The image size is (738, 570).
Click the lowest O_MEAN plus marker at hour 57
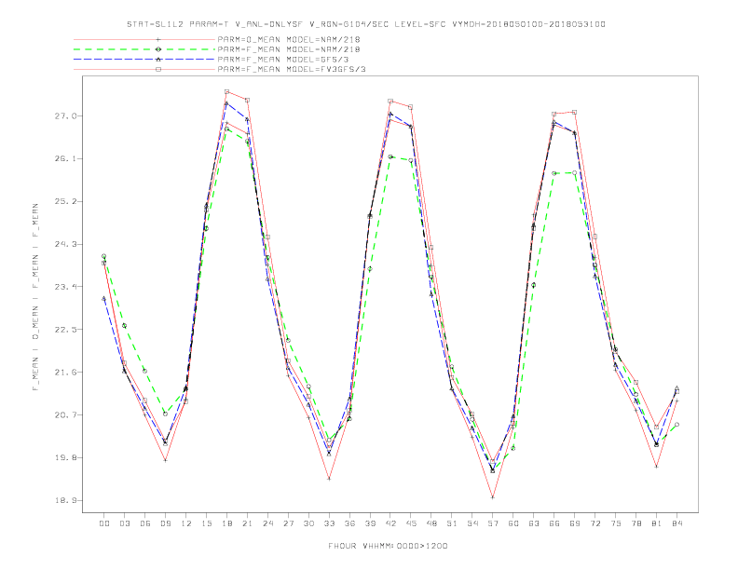pos(493,497)
